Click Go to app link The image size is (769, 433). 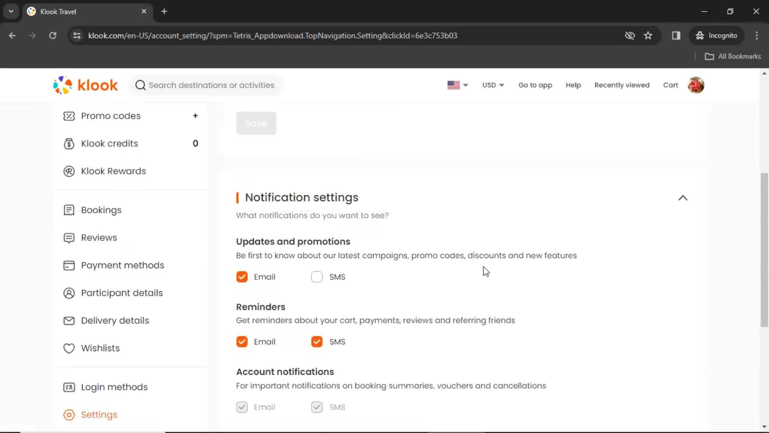point(535,85)
